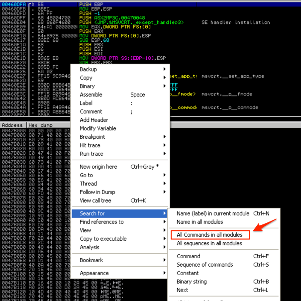301x301 pixels.
Task: Open the Bookmark submenu
Action: click(120, 260)
